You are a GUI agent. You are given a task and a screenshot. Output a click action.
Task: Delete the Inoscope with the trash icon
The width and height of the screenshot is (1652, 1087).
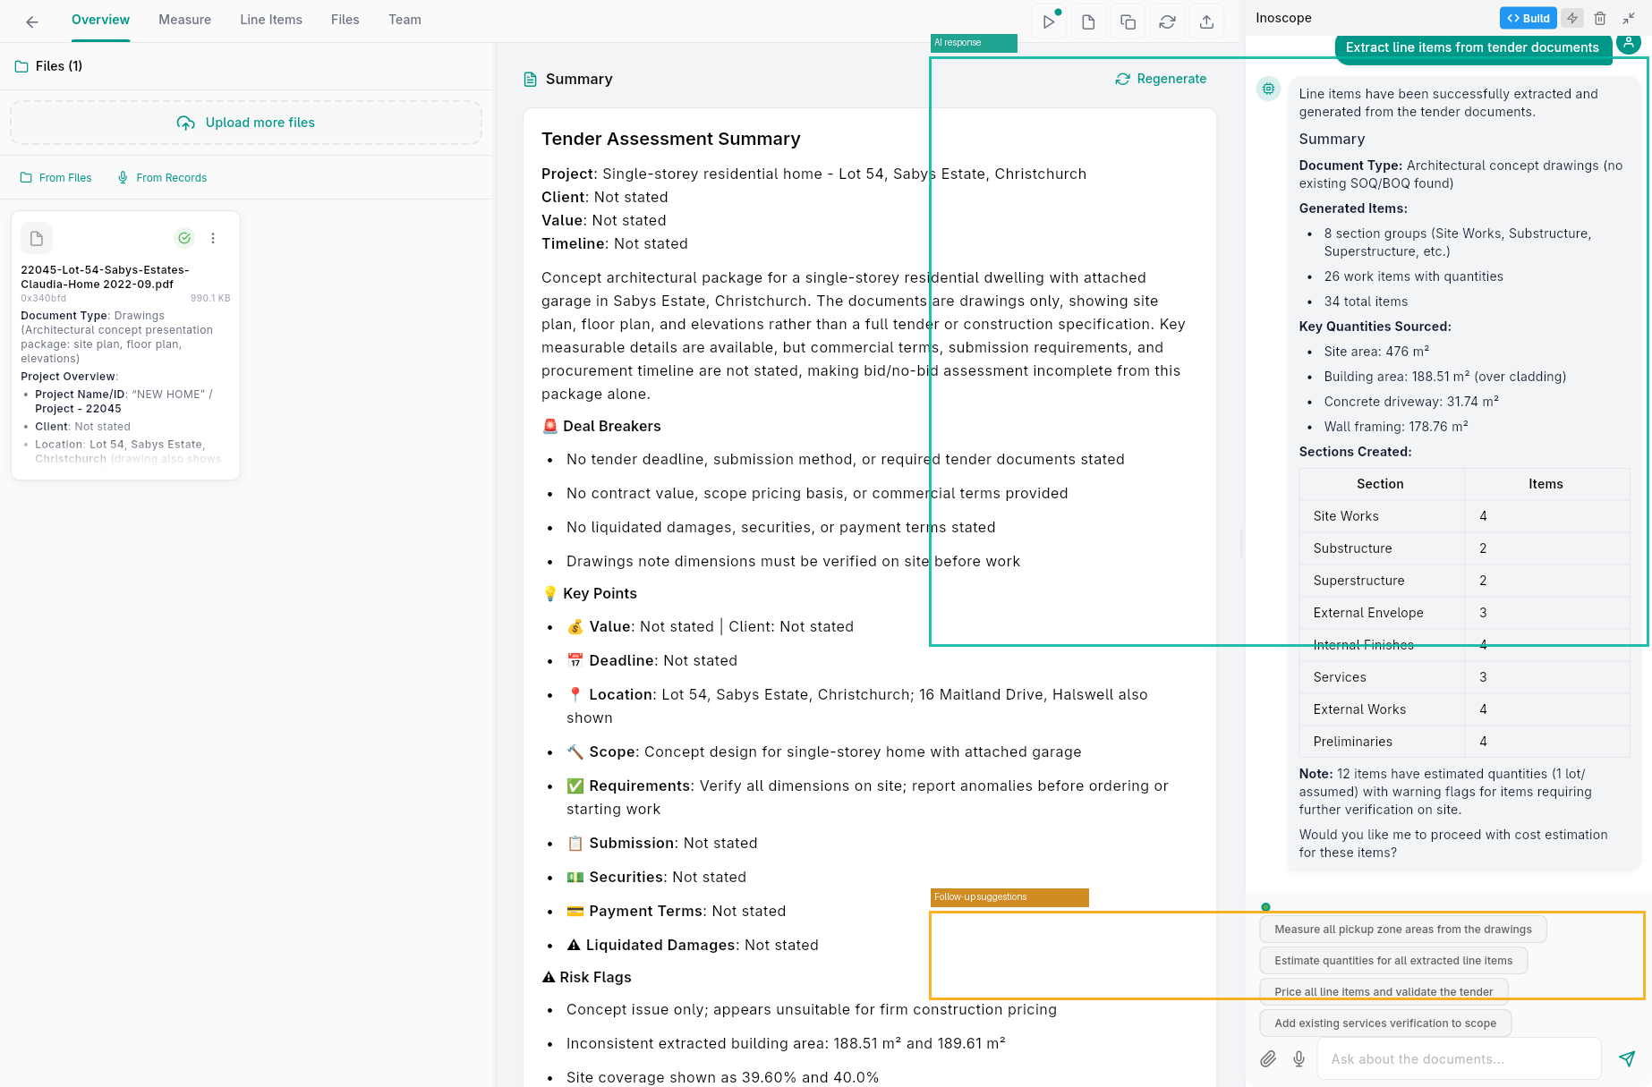tap(1600, 18)
